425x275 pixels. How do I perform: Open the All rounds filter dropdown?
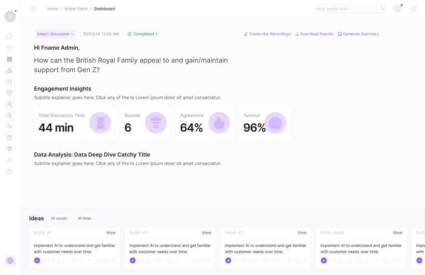point(61,218)
